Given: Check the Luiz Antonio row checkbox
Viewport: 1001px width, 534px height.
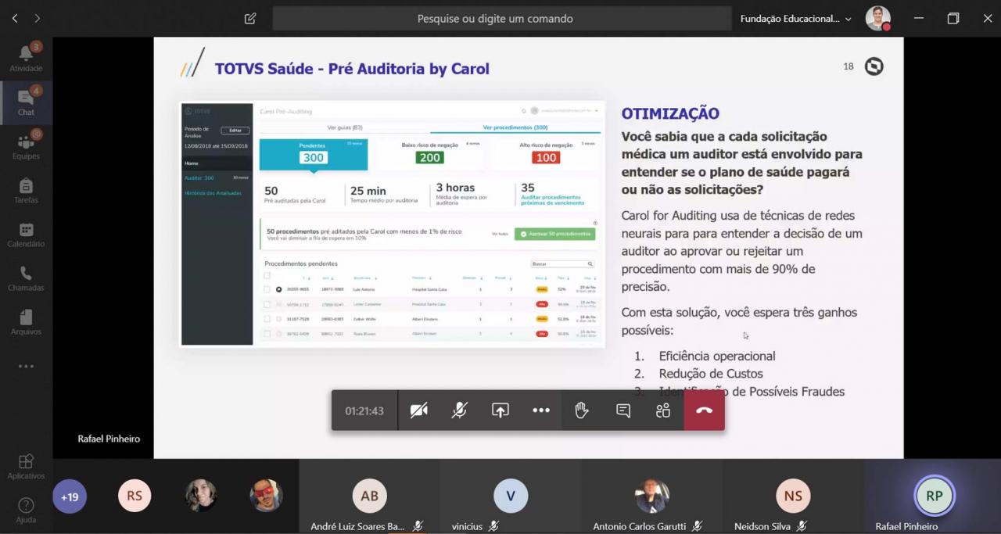Looking at the screenshot, I should click(x=267, y=289).
